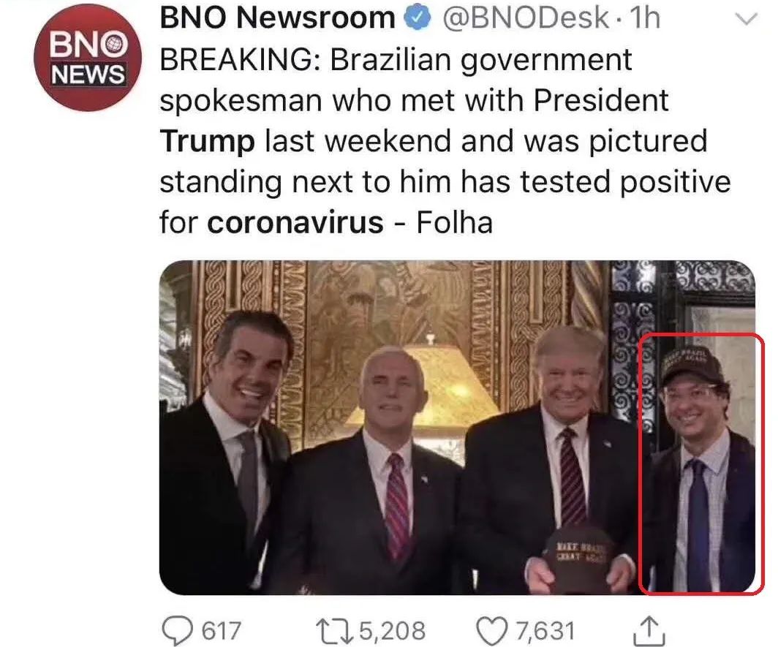Expand the tweet options chevron
The height and width of the screenshot is (647, 778).
(745, 20)
